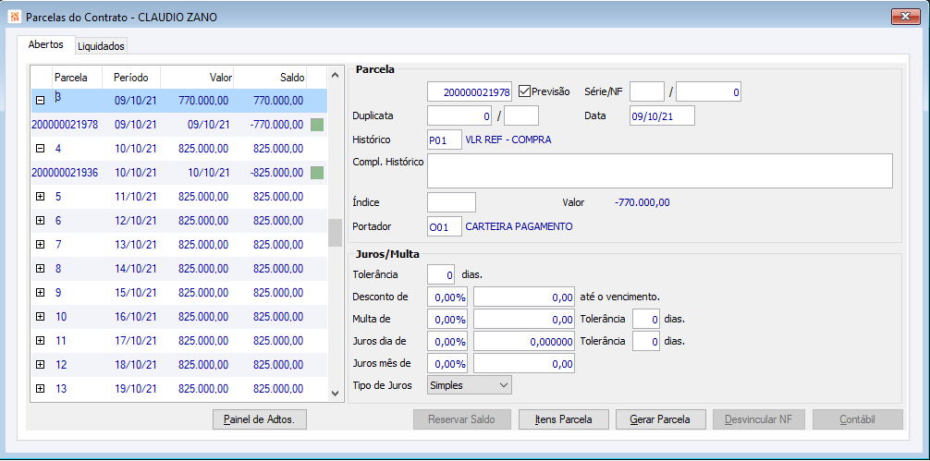The width and height of the screenshot is (930, 461).
Task: Open Painel de Adtos. button
Action: click(260, 419)
